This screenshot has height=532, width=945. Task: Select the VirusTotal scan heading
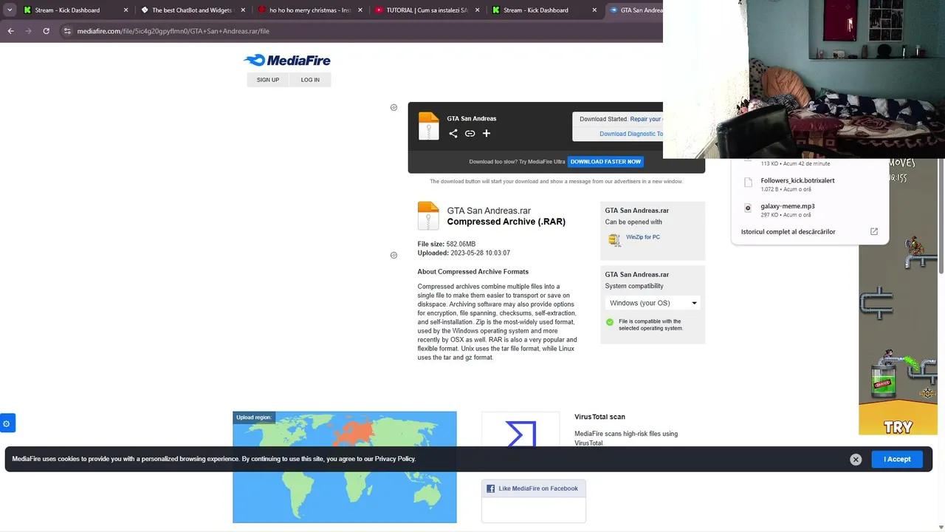(x=599, y=417)
